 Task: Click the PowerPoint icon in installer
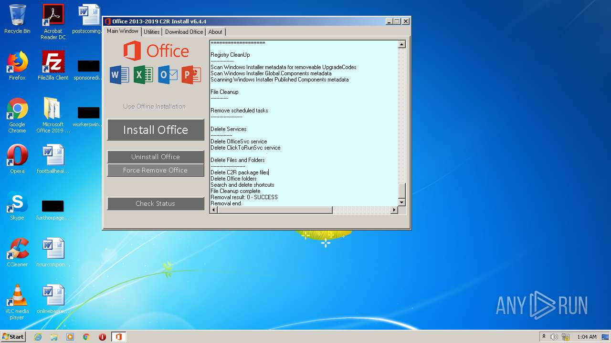191,75
